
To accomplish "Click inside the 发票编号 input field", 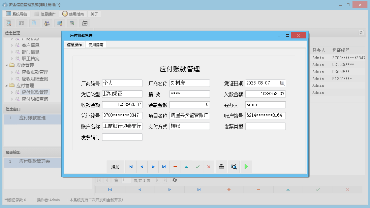I will pos(122,137).
